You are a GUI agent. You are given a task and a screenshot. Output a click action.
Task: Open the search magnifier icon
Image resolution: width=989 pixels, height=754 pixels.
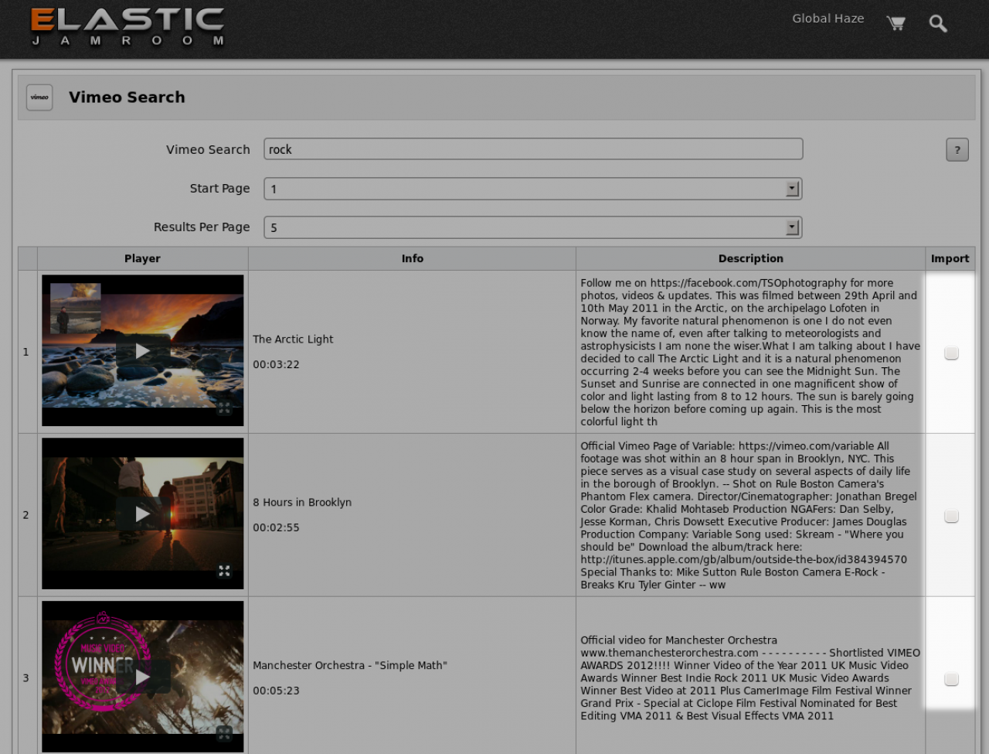pos(938,23)
